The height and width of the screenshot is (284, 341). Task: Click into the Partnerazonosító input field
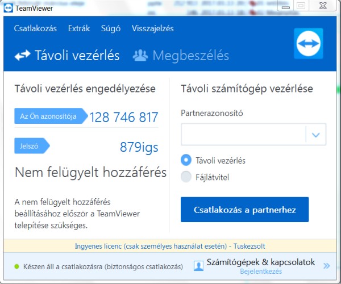pos(243,135)
